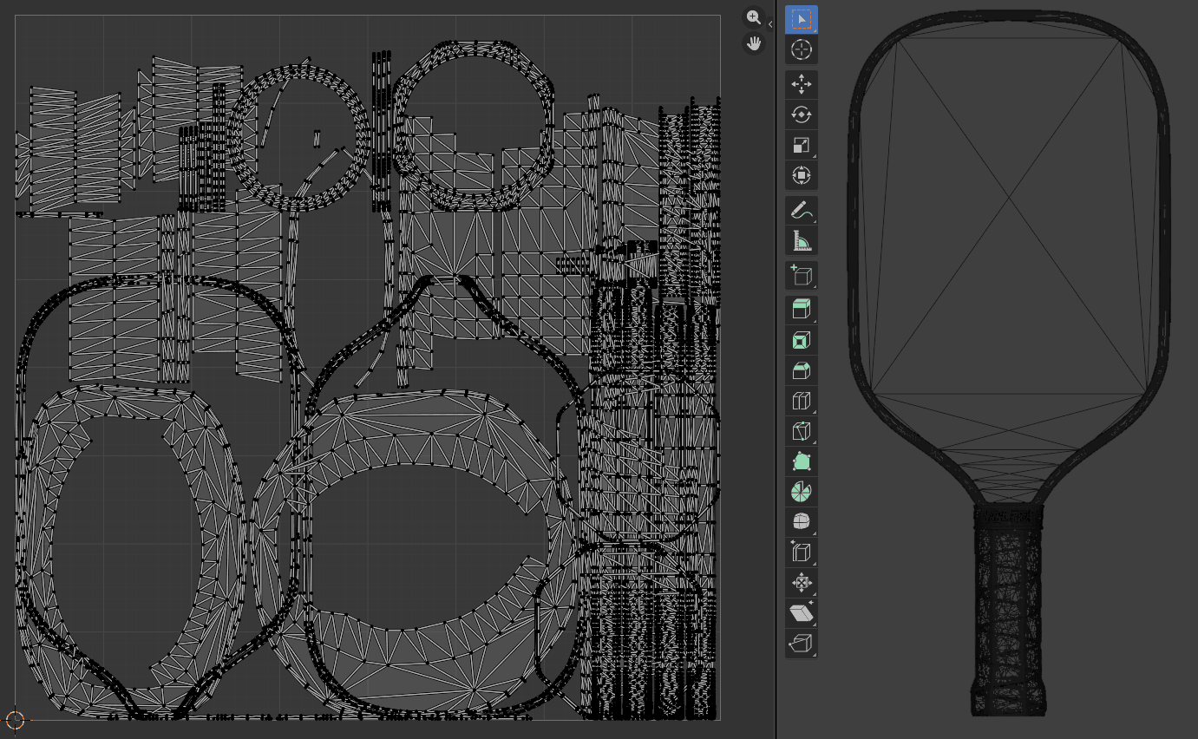Activate the 3D Cursor tool
1198x739 pixels.
[801, 49]
